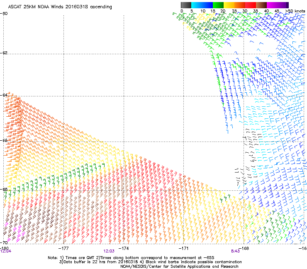The image size is (307, 269).
Task: Select the orange 25-30 knots color segment
Action: (x=240, y=5)
